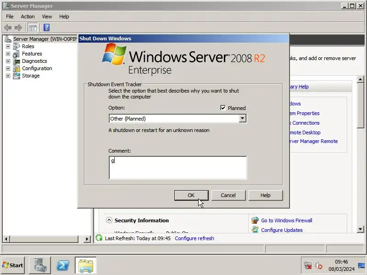
Task: Click the Summary Help link
Action: tap(299, 87)
